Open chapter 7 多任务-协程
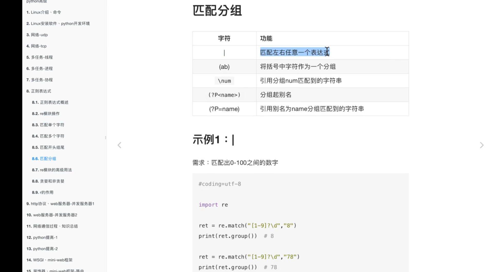This screenshot has width=494, height=272. click(x=40, y=80)
